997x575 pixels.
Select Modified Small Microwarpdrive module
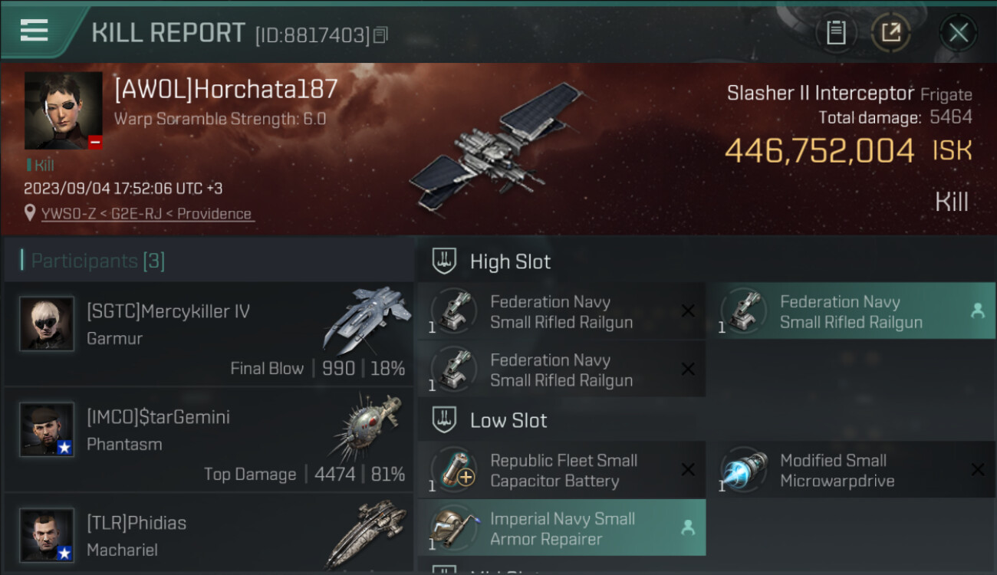(851, 470)
